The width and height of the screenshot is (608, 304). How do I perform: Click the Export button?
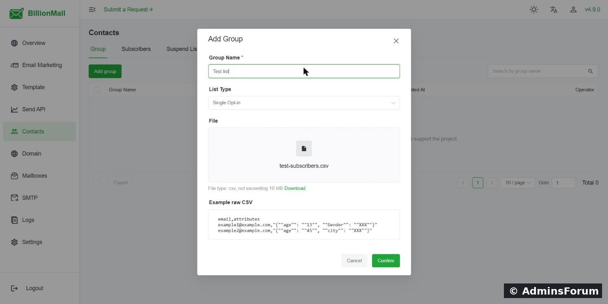tap(121, 183)
